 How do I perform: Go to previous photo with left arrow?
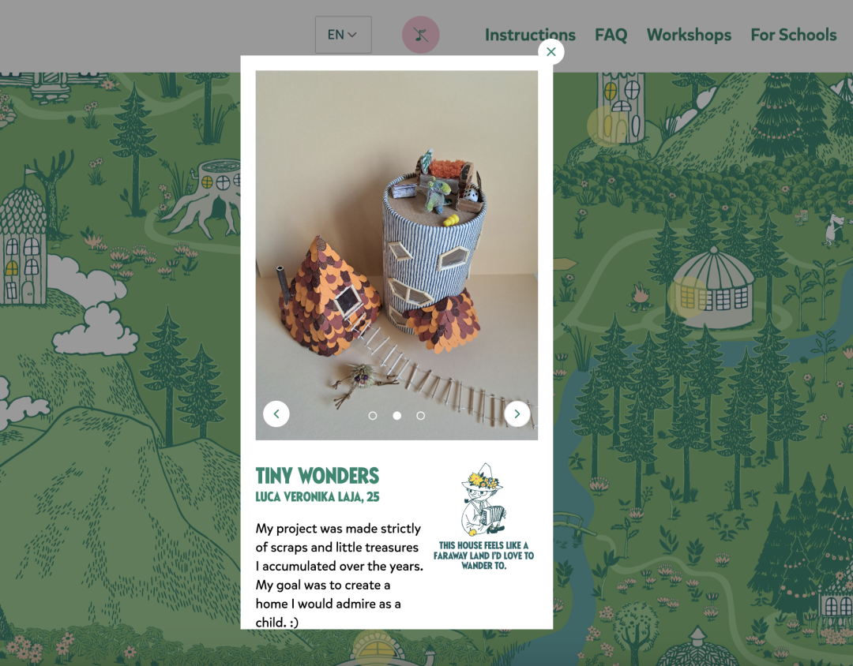pos(276,414)
